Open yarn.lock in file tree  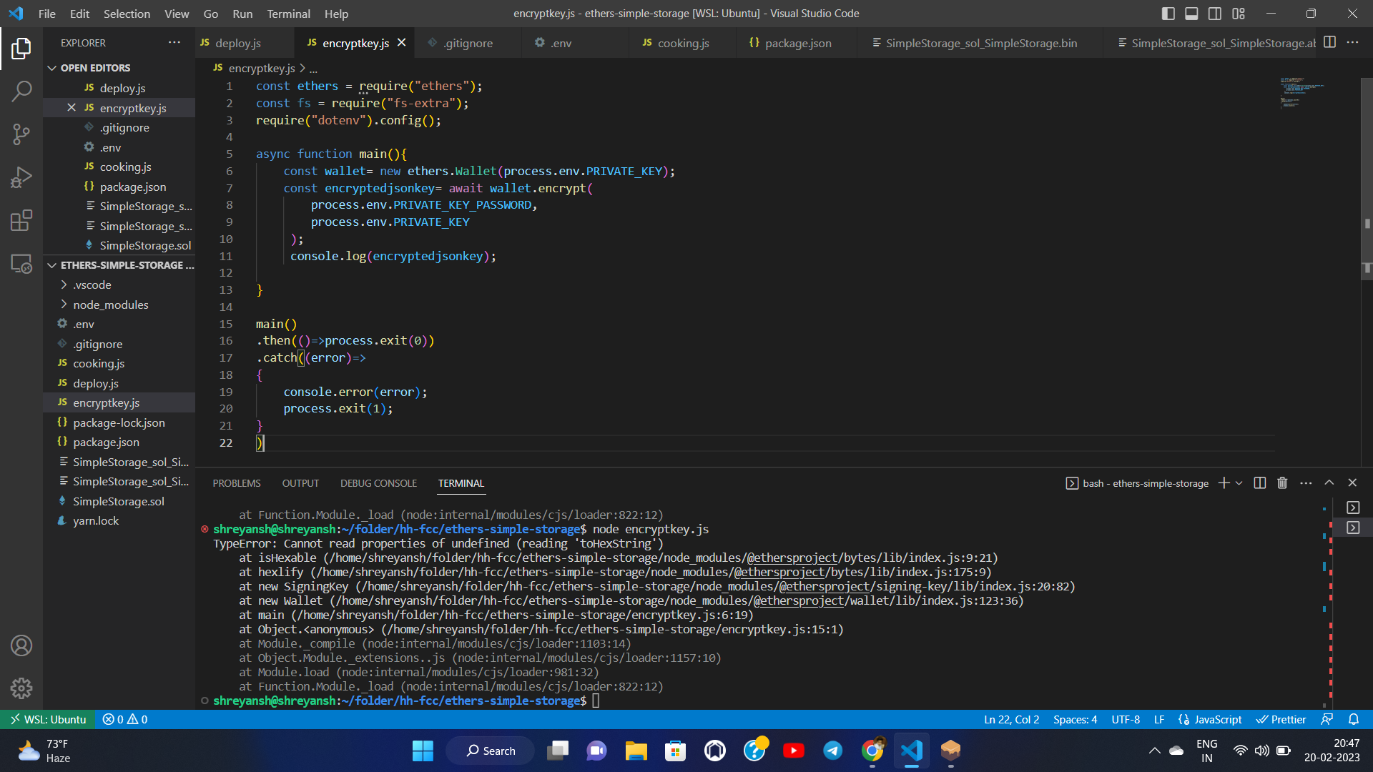click(96, 520)
